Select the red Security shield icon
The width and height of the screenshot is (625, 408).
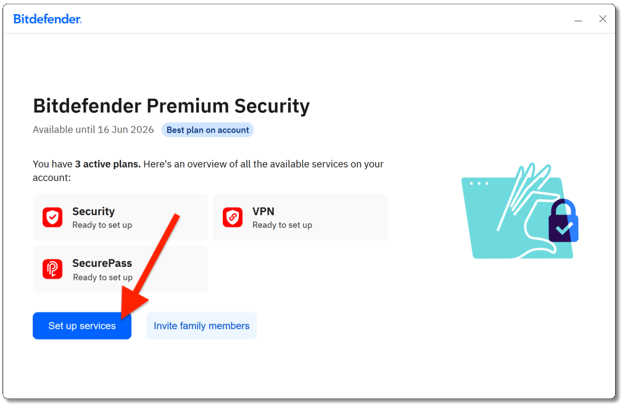pyautogui.click(x=52, y=217)
